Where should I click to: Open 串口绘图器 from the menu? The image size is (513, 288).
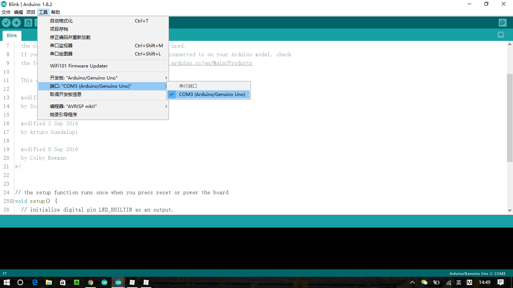coord(103,54)
